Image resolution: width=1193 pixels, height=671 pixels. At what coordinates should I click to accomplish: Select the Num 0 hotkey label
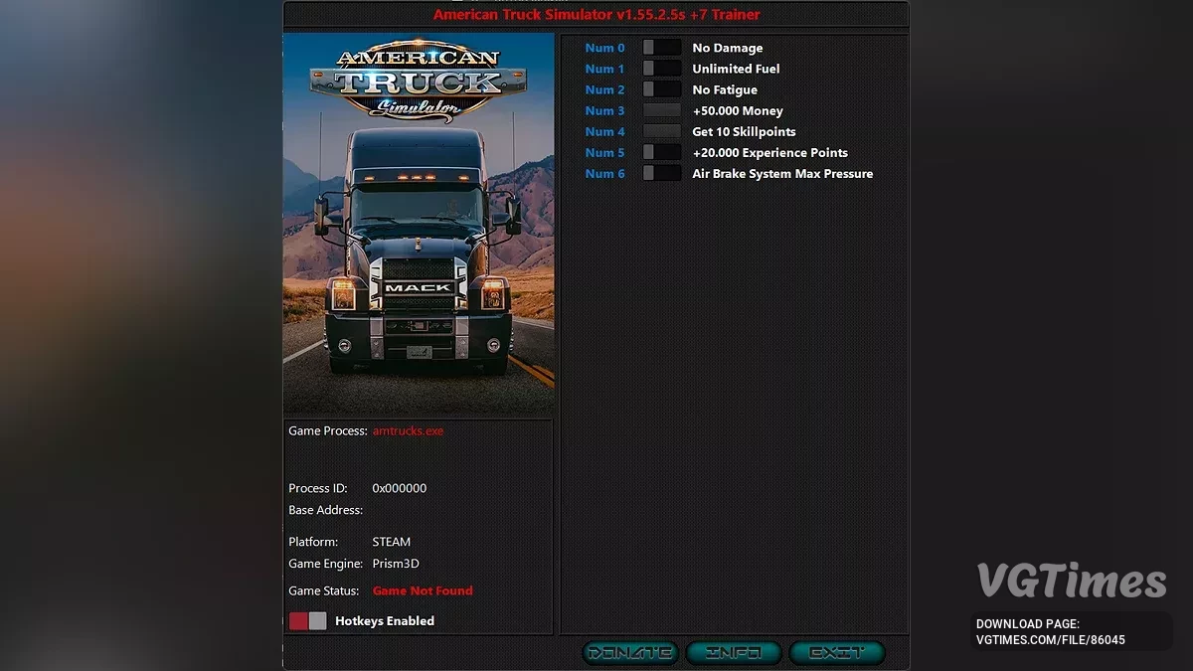tap(605, 48)
